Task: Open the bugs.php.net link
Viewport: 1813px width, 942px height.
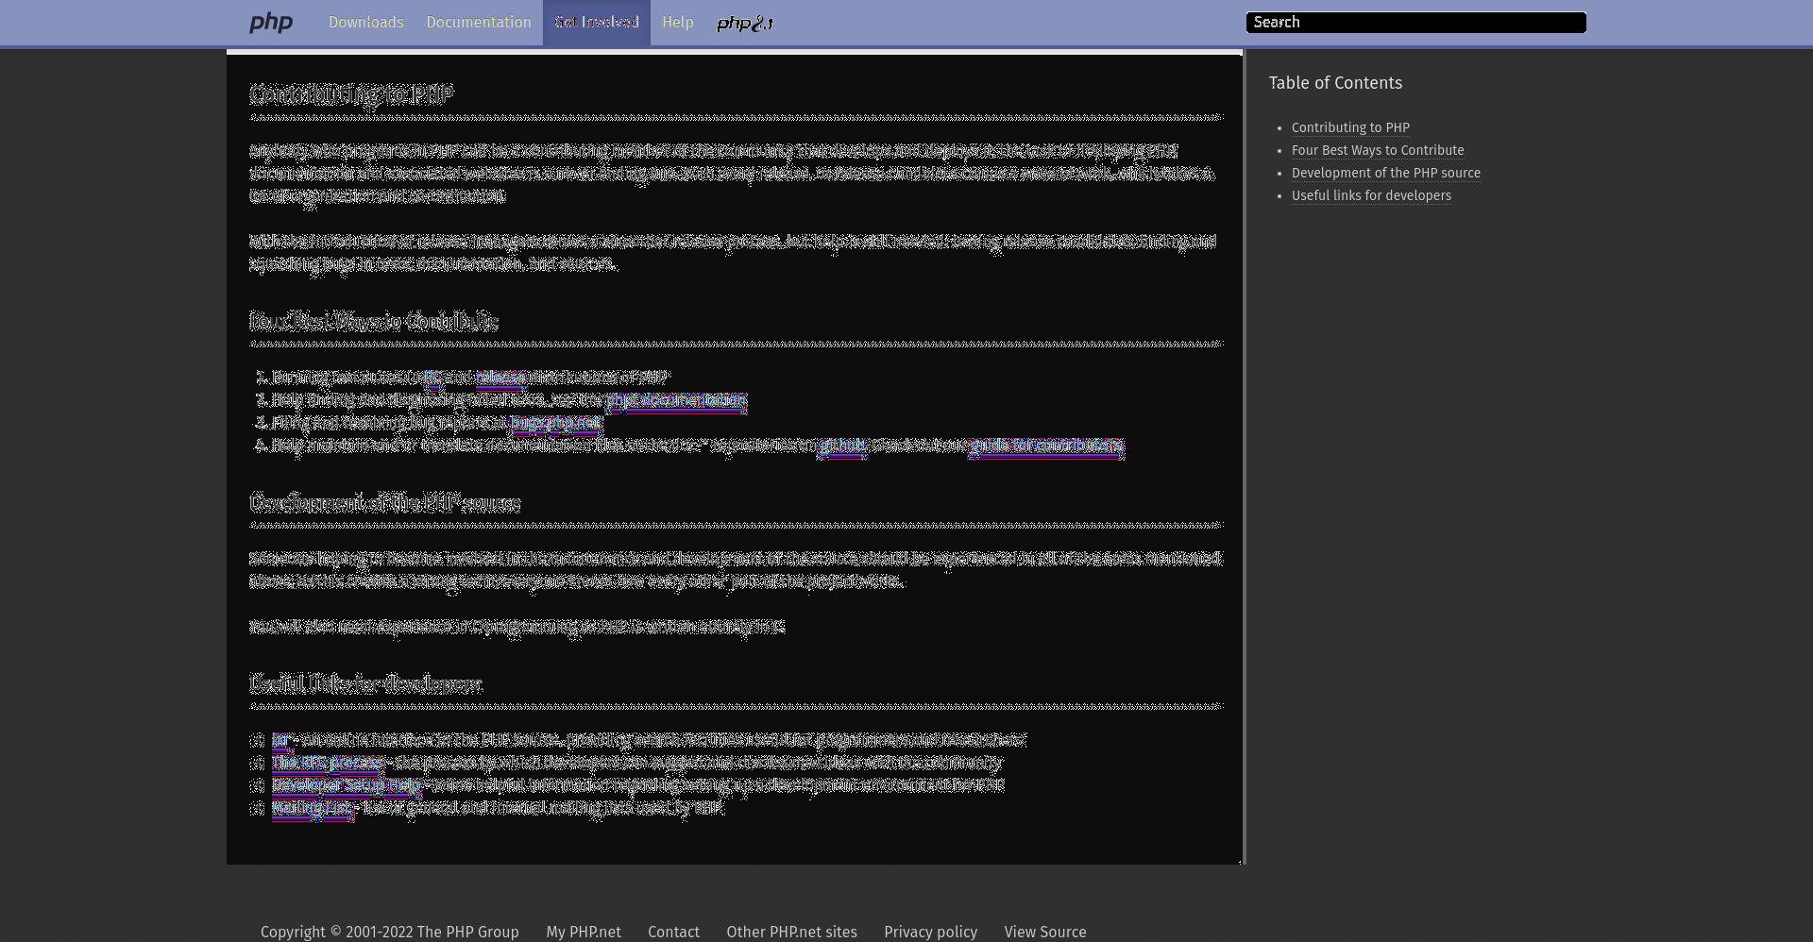Action: click(555, 423)
